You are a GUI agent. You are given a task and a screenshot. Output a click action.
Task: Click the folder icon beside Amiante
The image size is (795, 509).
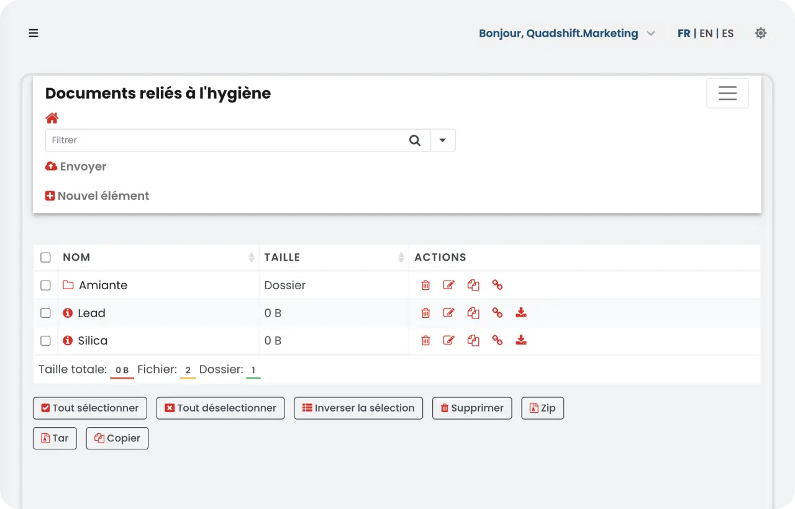pyautogui.click(x=68, y=286)
